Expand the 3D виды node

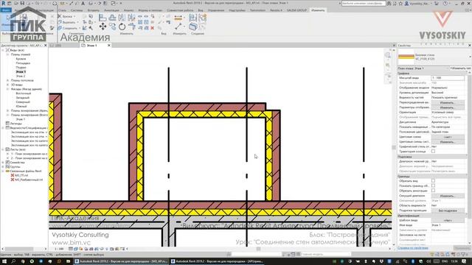point(8,85)
